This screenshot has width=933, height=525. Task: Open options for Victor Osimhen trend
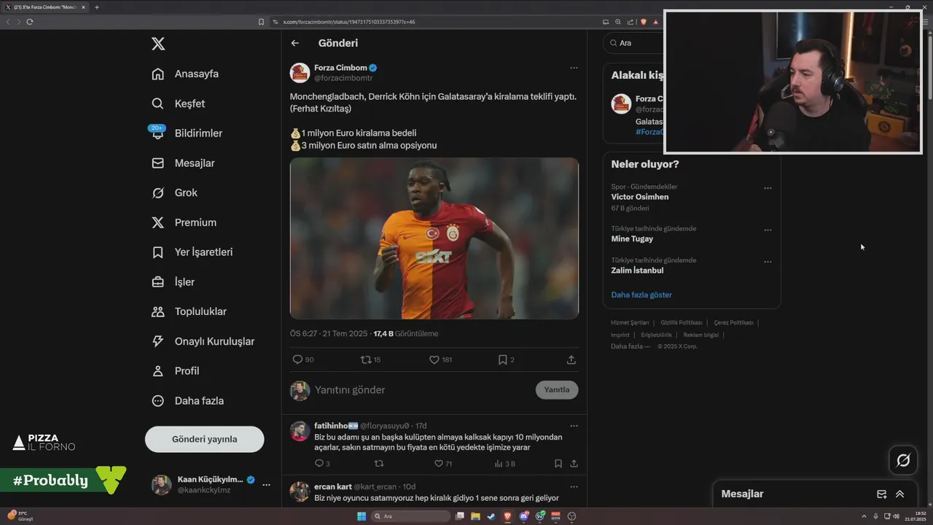(x=768, y=188)
